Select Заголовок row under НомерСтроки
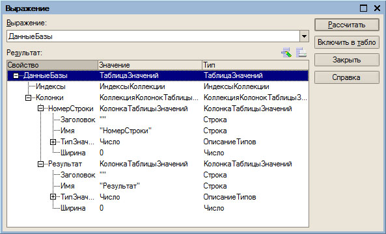Image resolution: width=386 pixels, height=234 pixels. [x=158, y=120]
